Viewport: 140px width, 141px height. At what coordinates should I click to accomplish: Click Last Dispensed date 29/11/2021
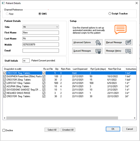pos(78,86)
